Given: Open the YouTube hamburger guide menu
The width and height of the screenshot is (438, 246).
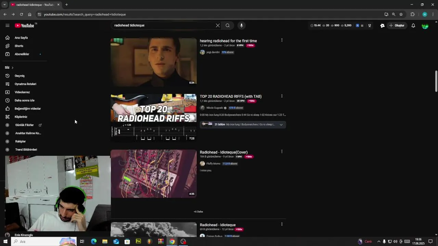Looking at the screenshot, I should (x=7, y=25).
